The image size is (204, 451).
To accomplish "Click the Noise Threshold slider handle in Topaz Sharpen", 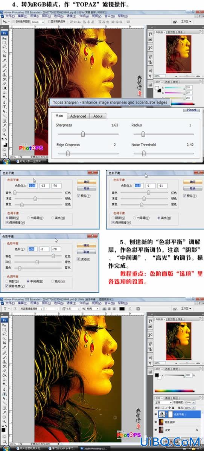I will point(143,154).
